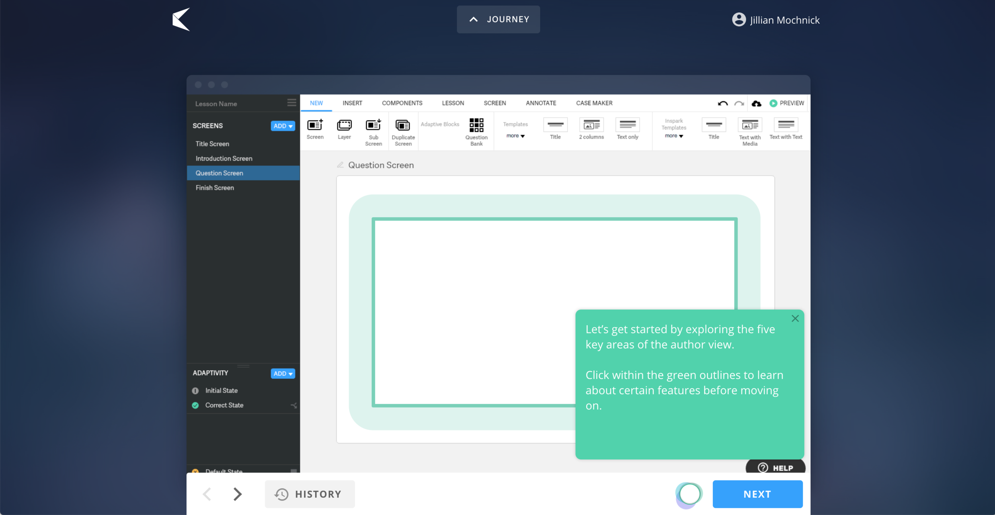This screenshot has width=995, height=515.
Task: Open the ADAPTIVITY ADD dropdown
Action: point(283,374)
